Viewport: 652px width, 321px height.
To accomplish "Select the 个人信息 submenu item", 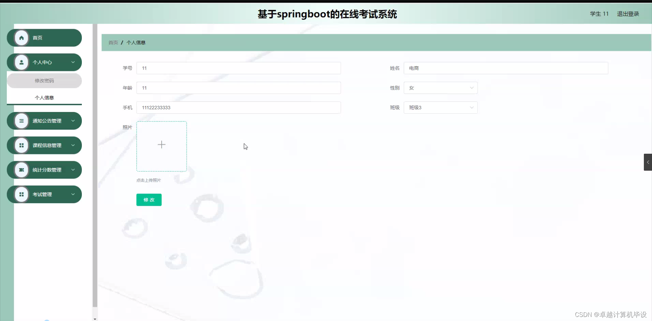I will tap(44, 98).
